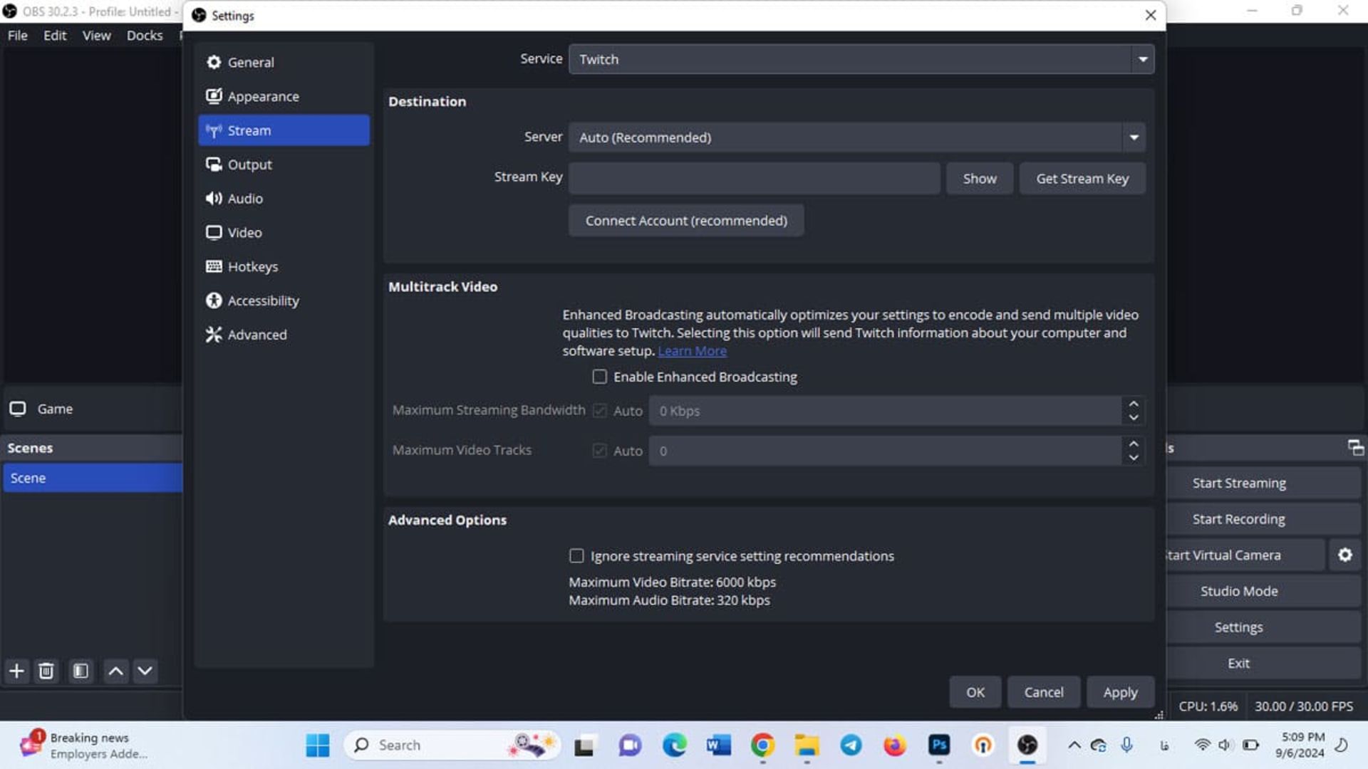Go to Advanced settings page
Screen dimensions: 1368x769
tap(284, 335)
